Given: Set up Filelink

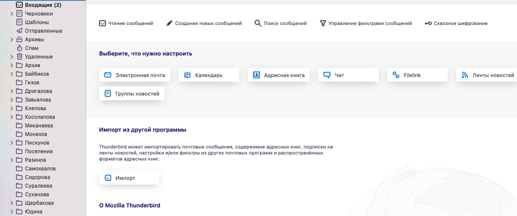Looking at the screenshot, I should pos(417,75).
